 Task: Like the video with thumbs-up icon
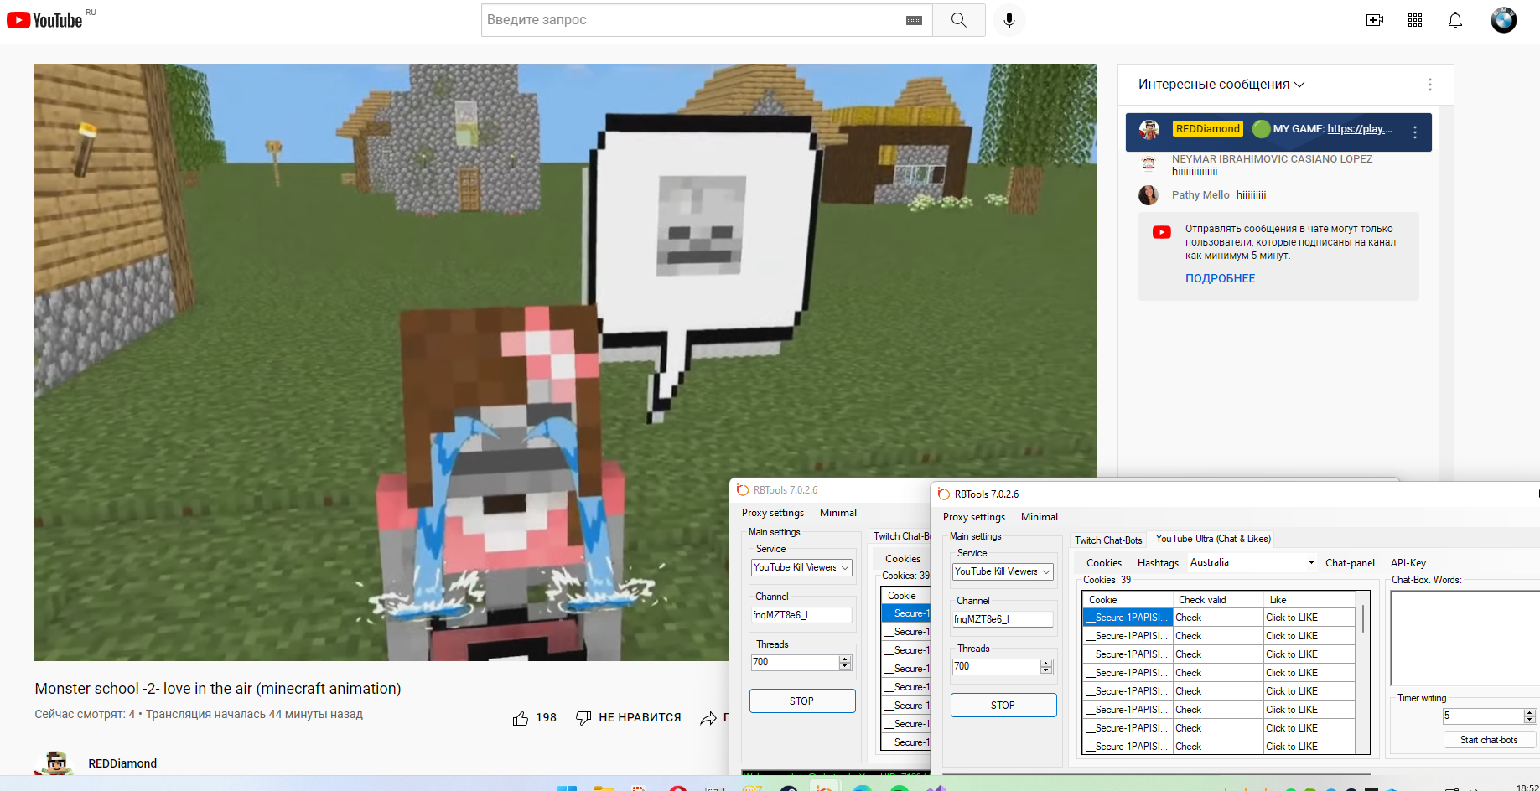521,718
